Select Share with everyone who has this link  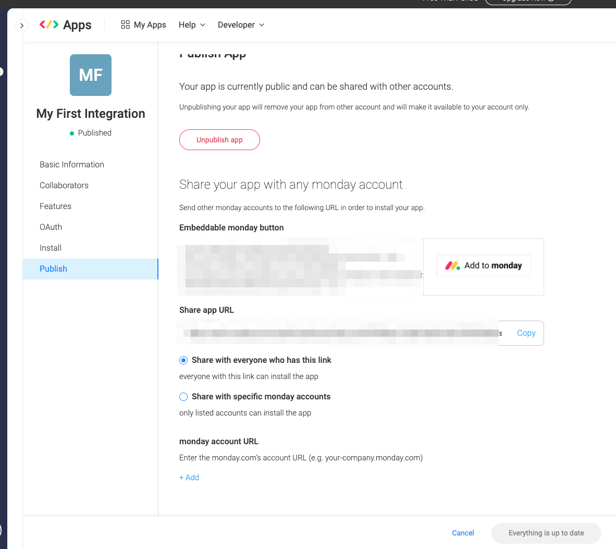(x=183, y=360)
